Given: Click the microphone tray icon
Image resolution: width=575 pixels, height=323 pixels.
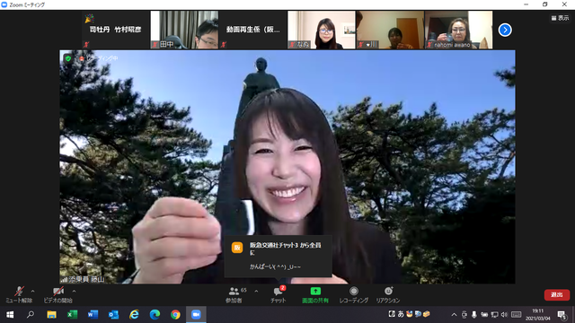Looking at the screenshot, I should click(474, 315).
